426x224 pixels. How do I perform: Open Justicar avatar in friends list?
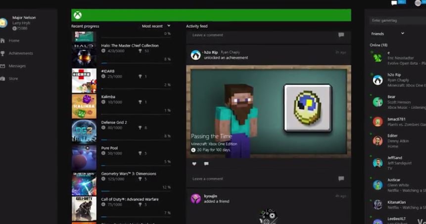click(x=378, y=185)
